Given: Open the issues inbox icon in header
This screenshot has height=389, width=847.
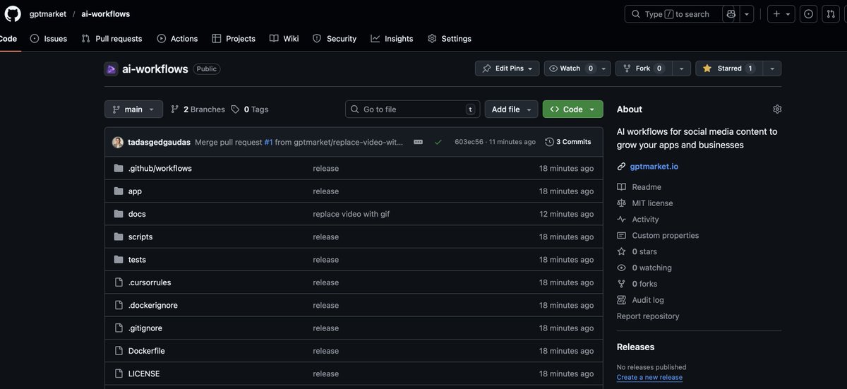Looking at the screenshot, I should (x=808, y=14).
